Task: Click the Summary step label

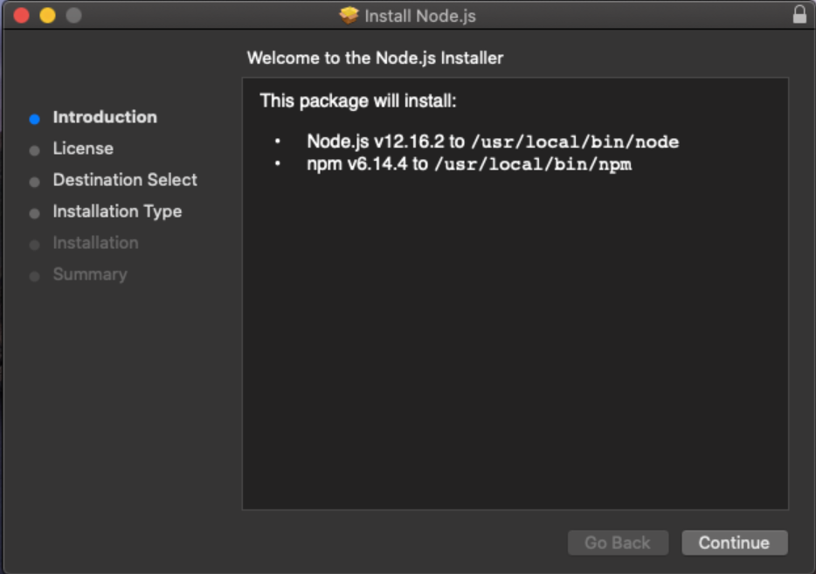Action: (x=90, y=274)
